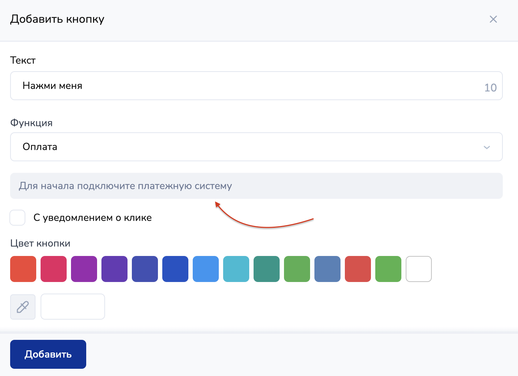Image resolution: width=518 pixels, height=376 pixels.
Task: Select the white color swatch
Action: tap(419, 269)
